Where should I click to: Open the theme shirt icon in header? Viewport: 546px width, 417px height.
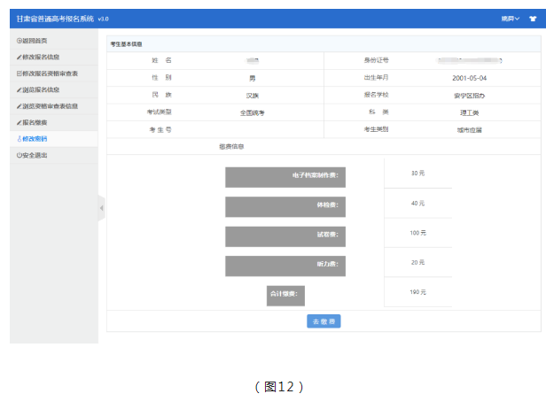point(531,18)
